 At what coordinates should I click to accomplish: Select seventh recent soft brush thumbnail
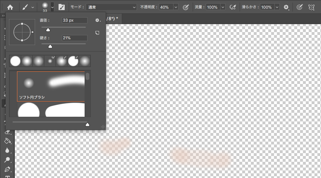click(x=85, y=61)
